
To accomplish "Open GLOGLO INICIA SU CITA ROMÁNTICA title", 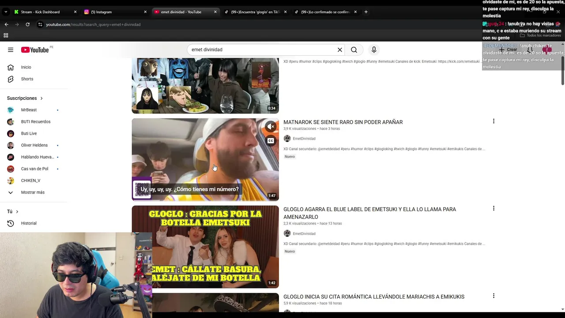I will click(374, 297).
